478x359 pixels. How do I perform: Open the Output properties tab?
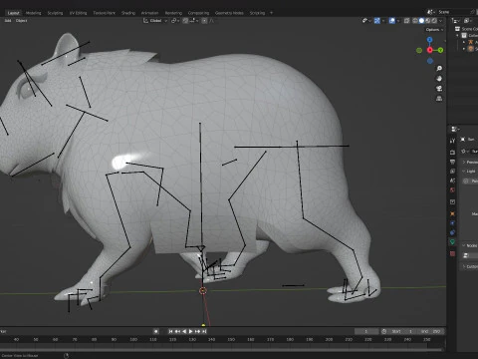(x=452, y=162)
